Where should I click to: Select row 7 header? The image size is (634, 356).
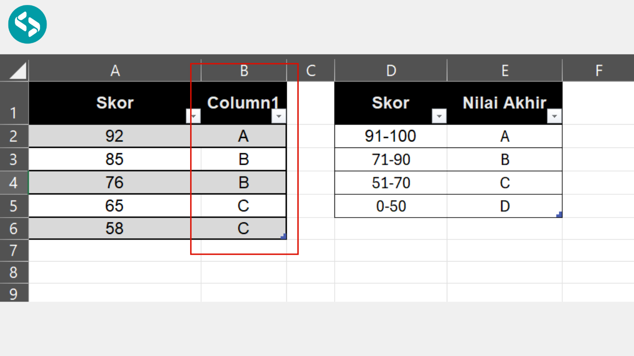tap(14, 251)
